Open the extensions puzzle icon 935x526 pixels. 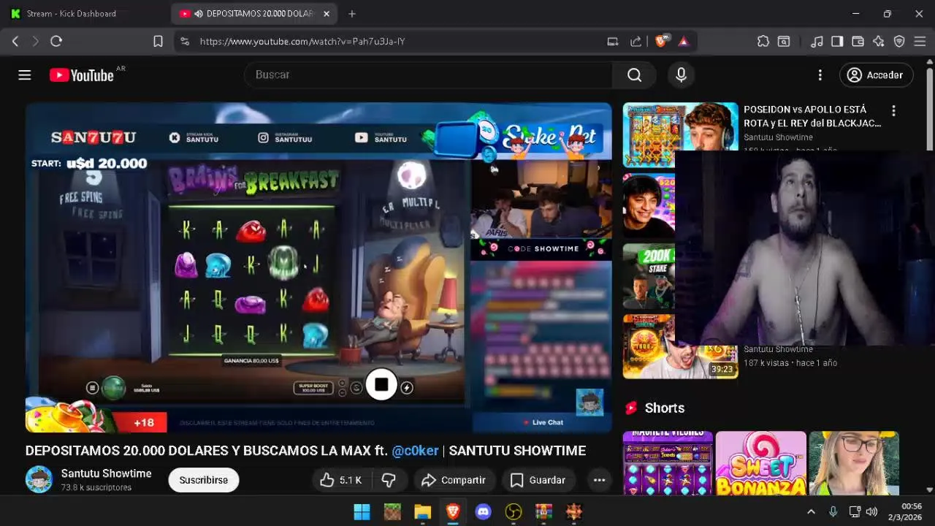pos(763,42)
